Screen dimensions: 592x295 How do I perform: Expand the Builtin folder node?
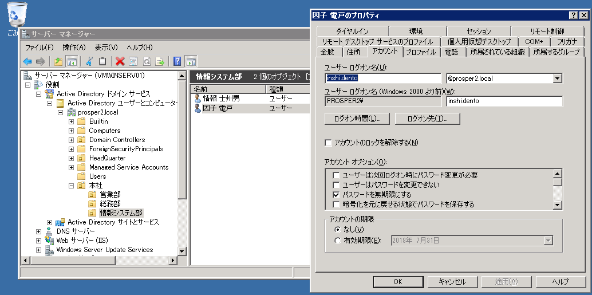(x=71, y=121)
